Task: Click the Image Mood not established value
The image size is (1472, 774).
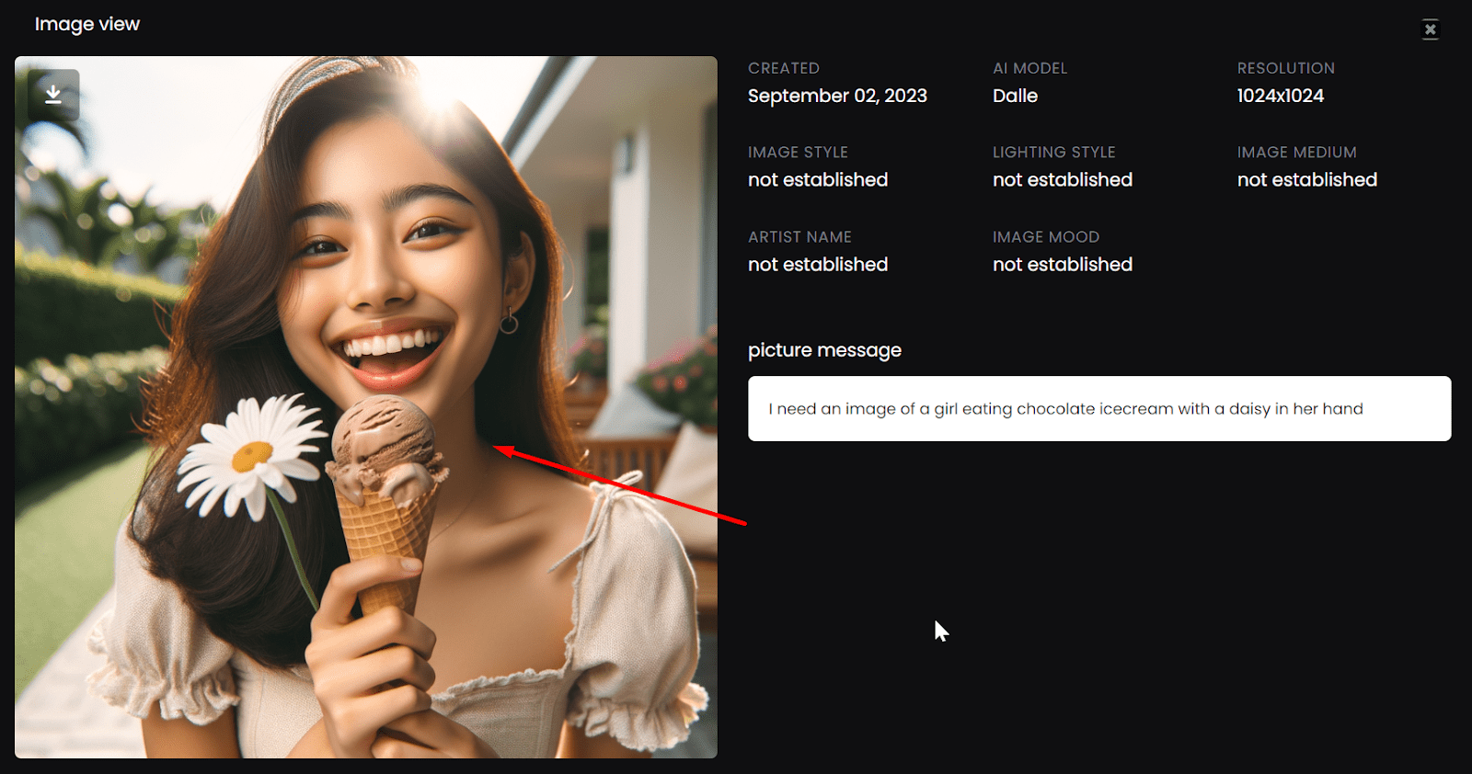Action: [1062, 265]
